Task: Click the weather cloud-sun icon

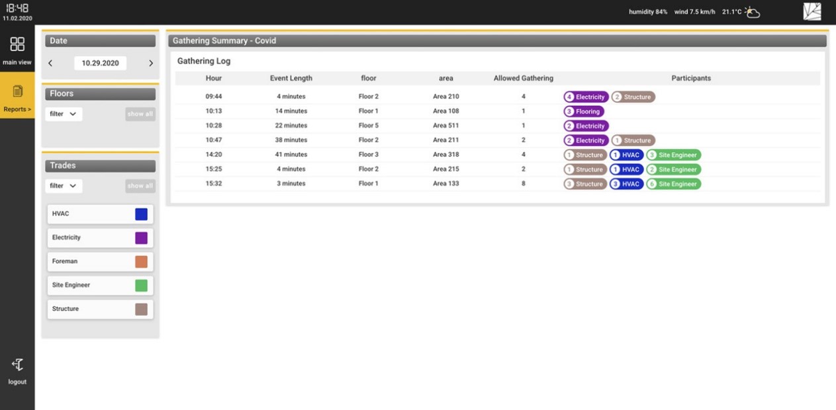Action: 752,12
